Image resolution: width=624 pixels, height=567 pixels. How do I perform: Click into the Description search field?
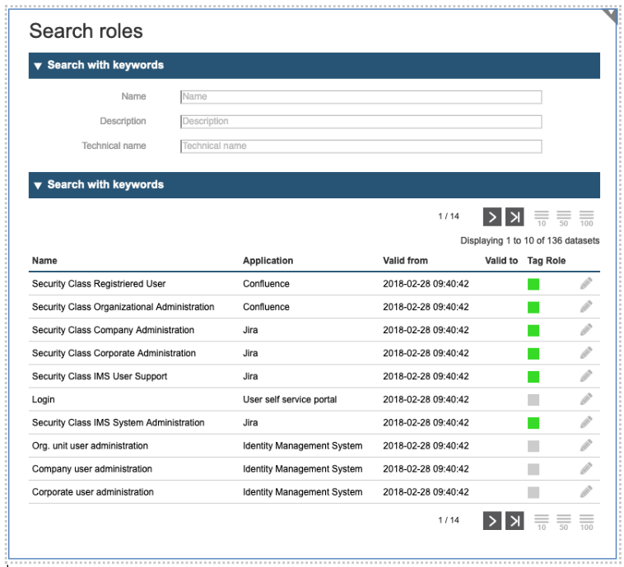click(361, 121)
